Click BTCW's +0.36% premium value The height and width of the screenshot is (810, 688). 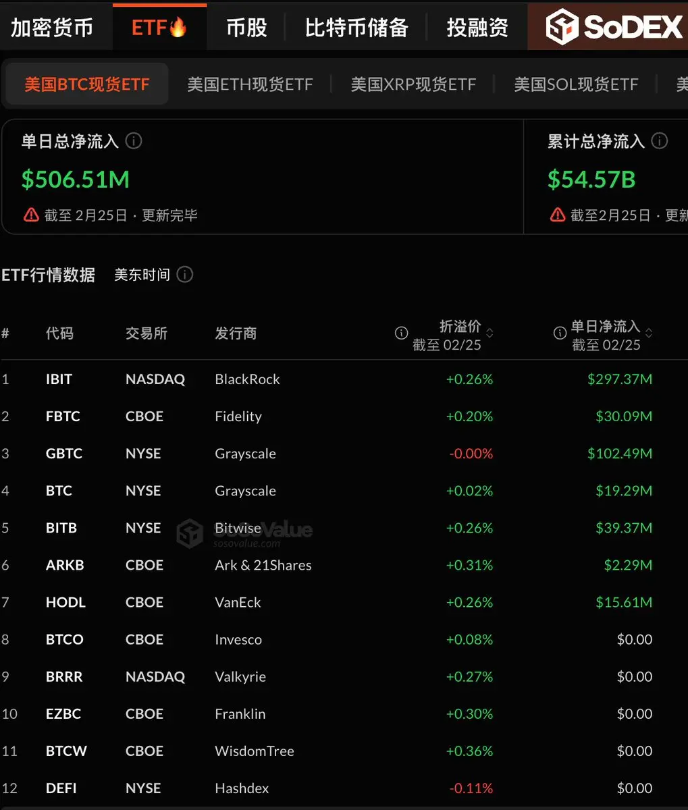(469, 751)
